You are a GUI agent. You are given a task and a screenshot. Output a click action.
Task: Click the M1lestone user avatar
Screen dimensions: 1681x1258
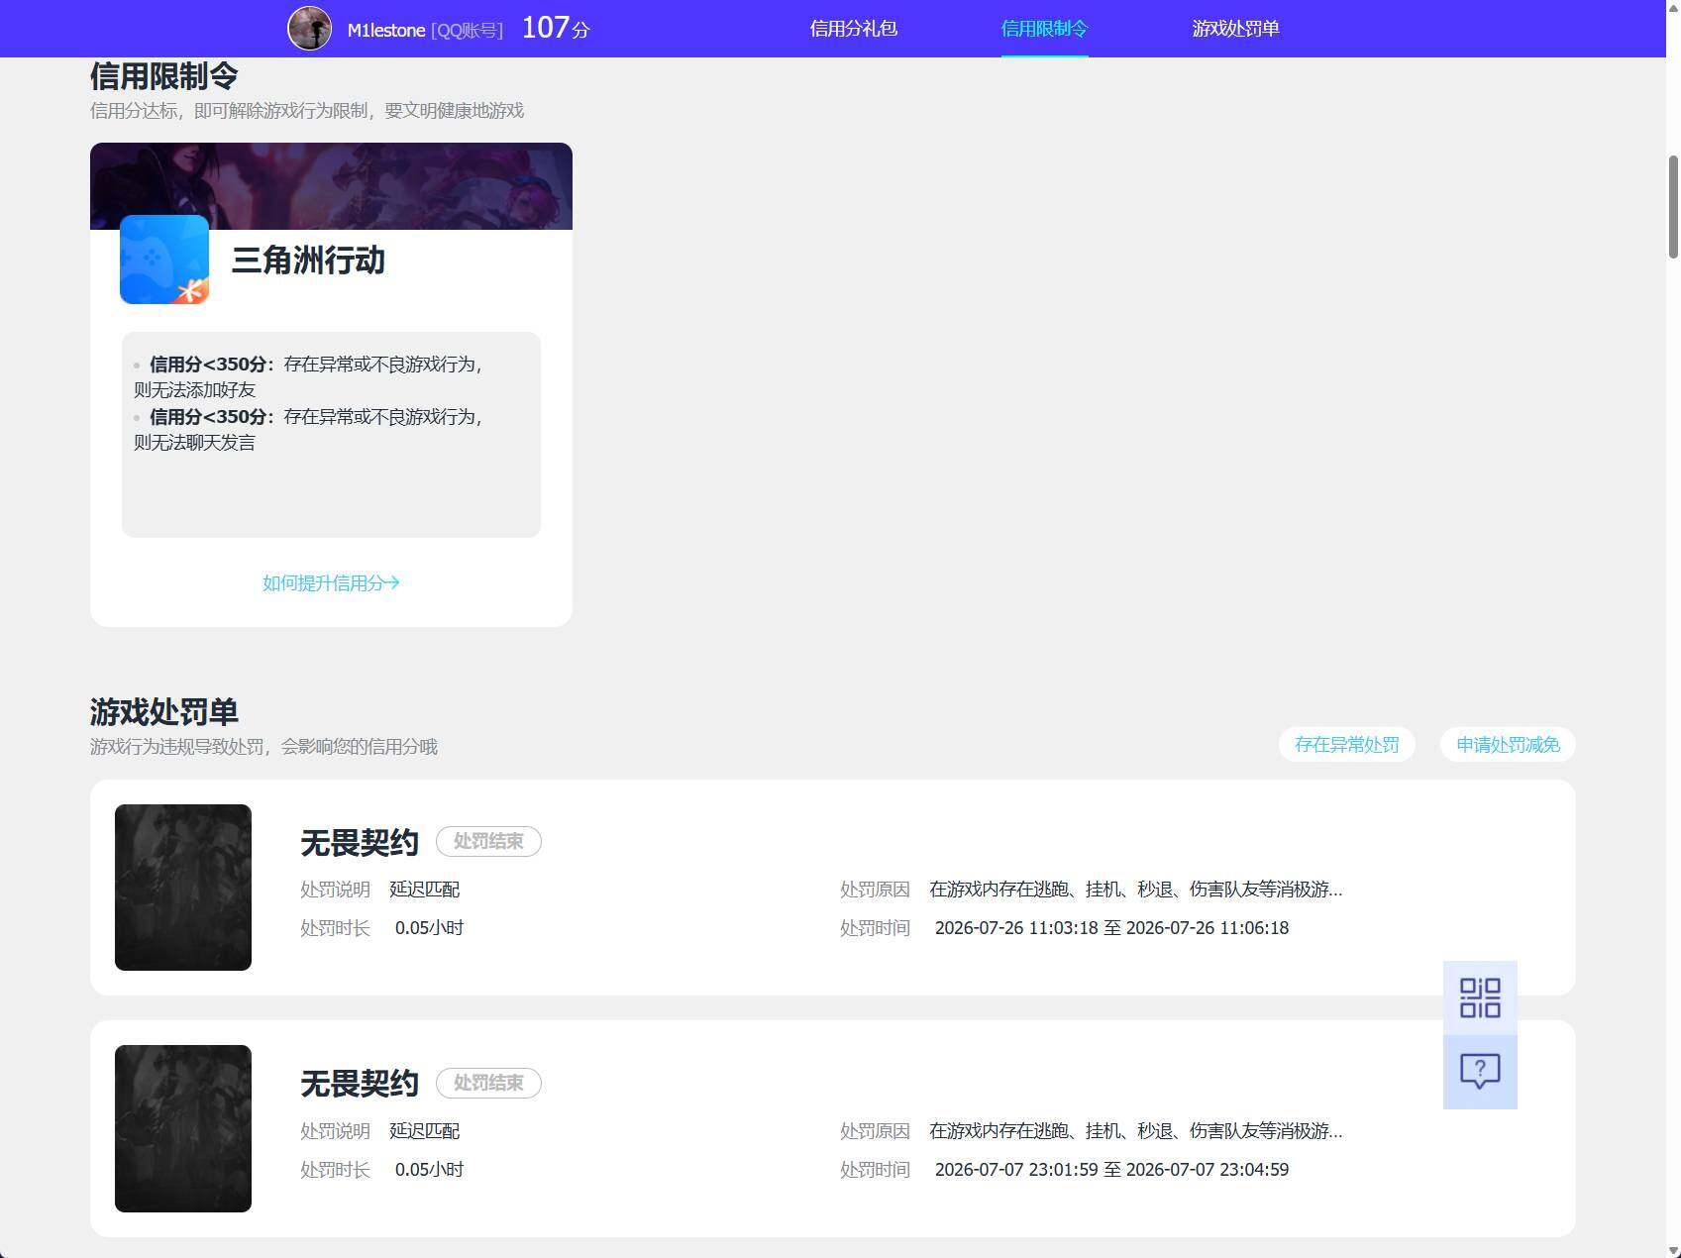309,29
